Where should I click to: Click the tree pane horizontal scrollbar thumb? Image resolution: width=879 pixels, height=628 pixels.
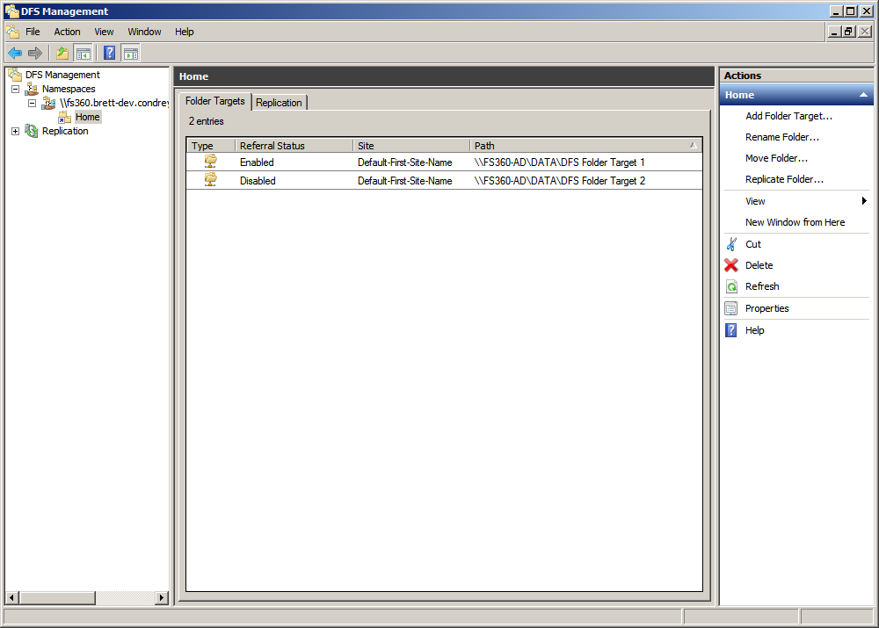click(57, 598)
